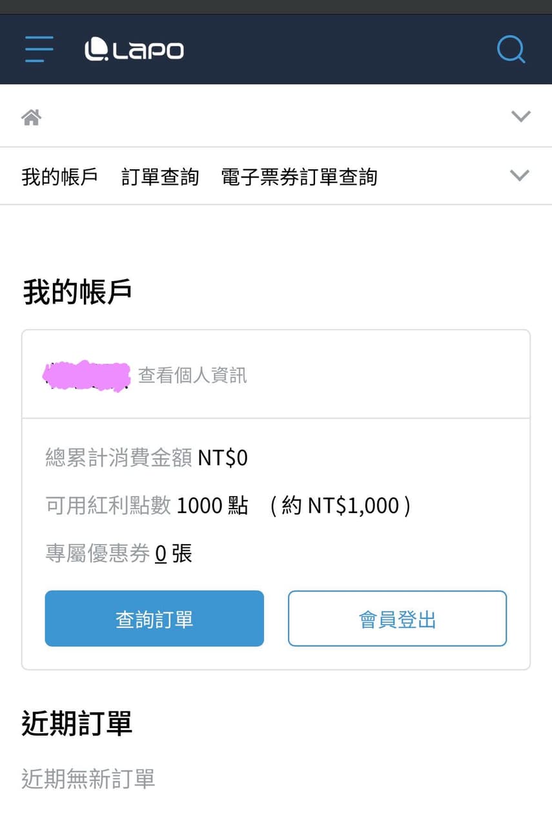552x827 pixels.
Task: Click the 我的帳戶 page heading
Action: [77, 292]
